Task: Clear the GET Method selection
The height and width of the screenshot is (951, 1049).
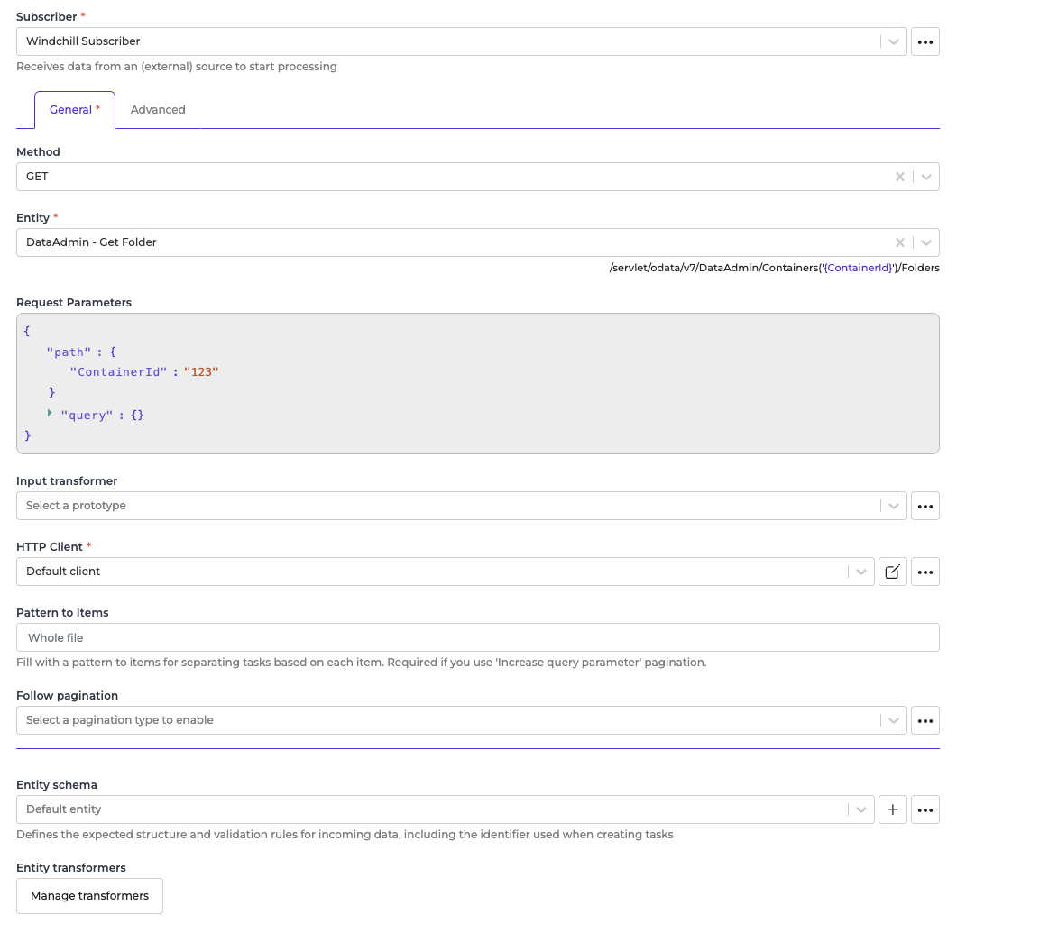Action: (899, 177)
